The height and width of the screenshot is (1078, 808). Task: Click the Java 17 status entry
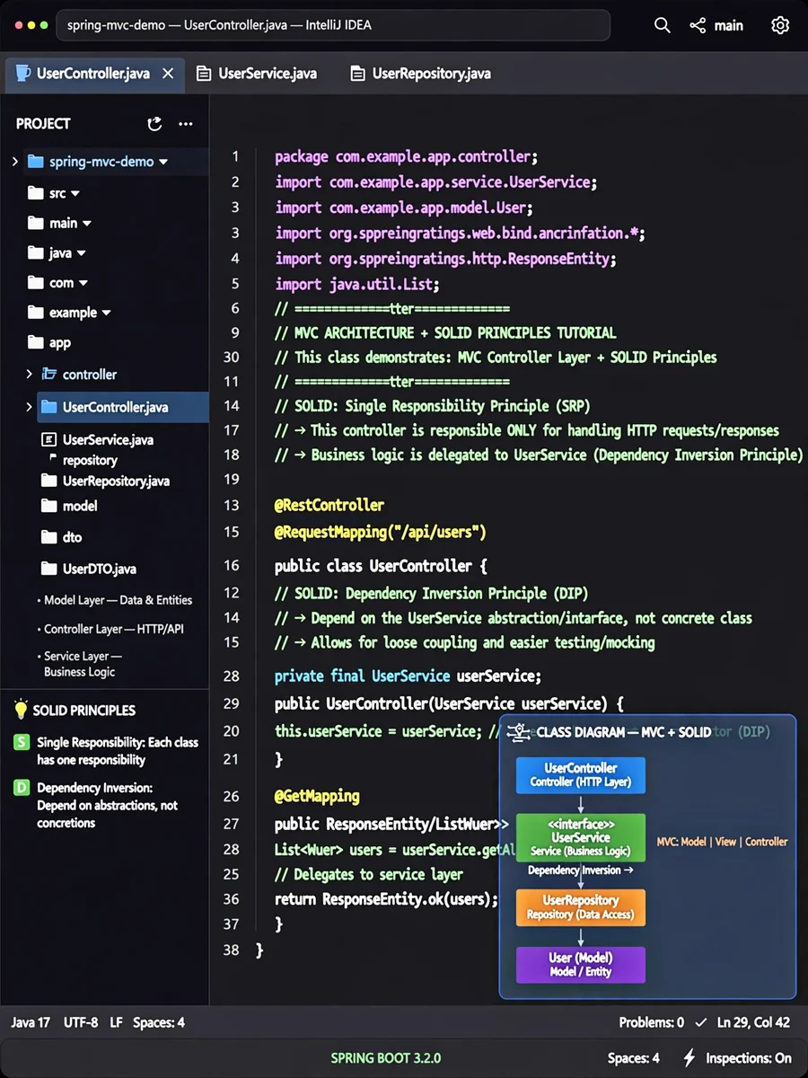pyautogui.click(x=31, y=1022)
